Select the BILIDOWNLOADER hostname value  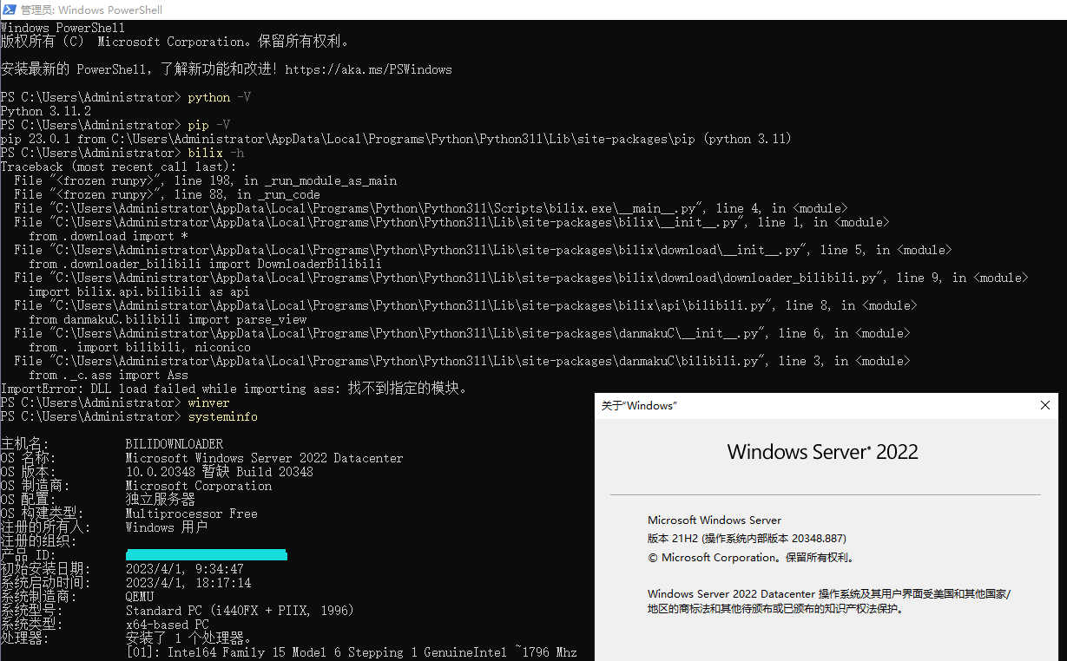173,443
